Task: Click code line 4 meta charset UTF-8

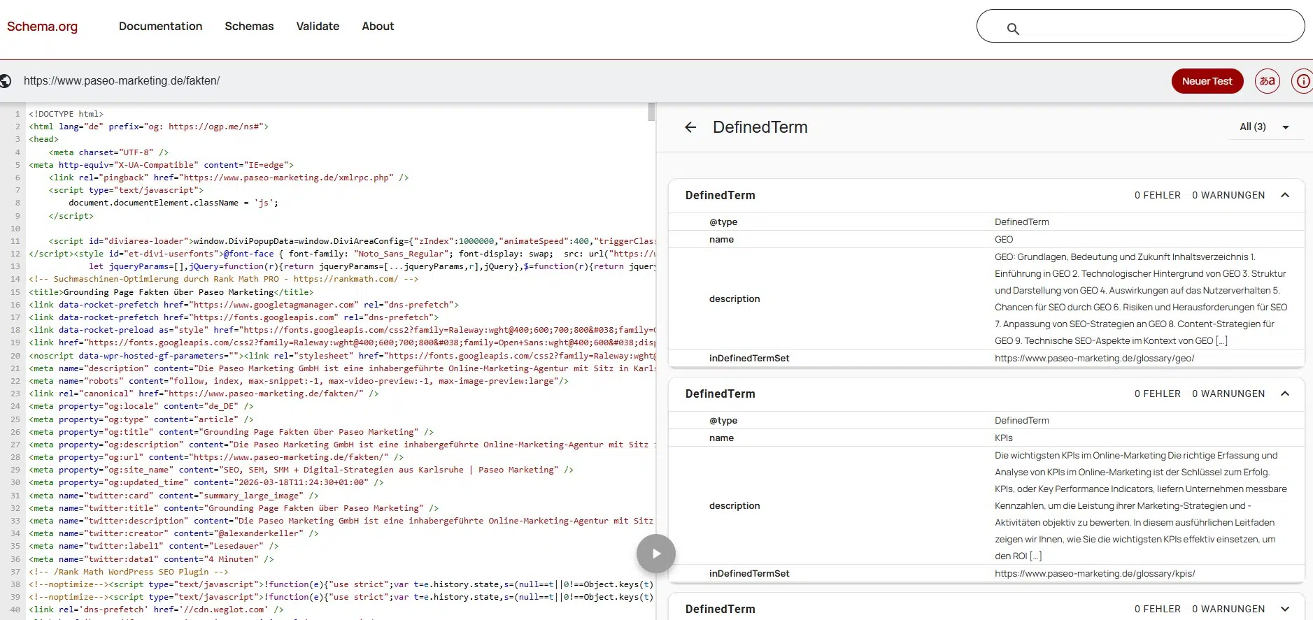Action: (108, 152)
